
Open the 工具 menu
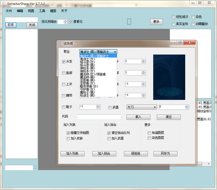click(42, 11)
